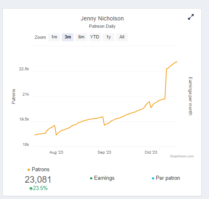Click the Jenny Nicholson chart title

[x=102, y=18]
